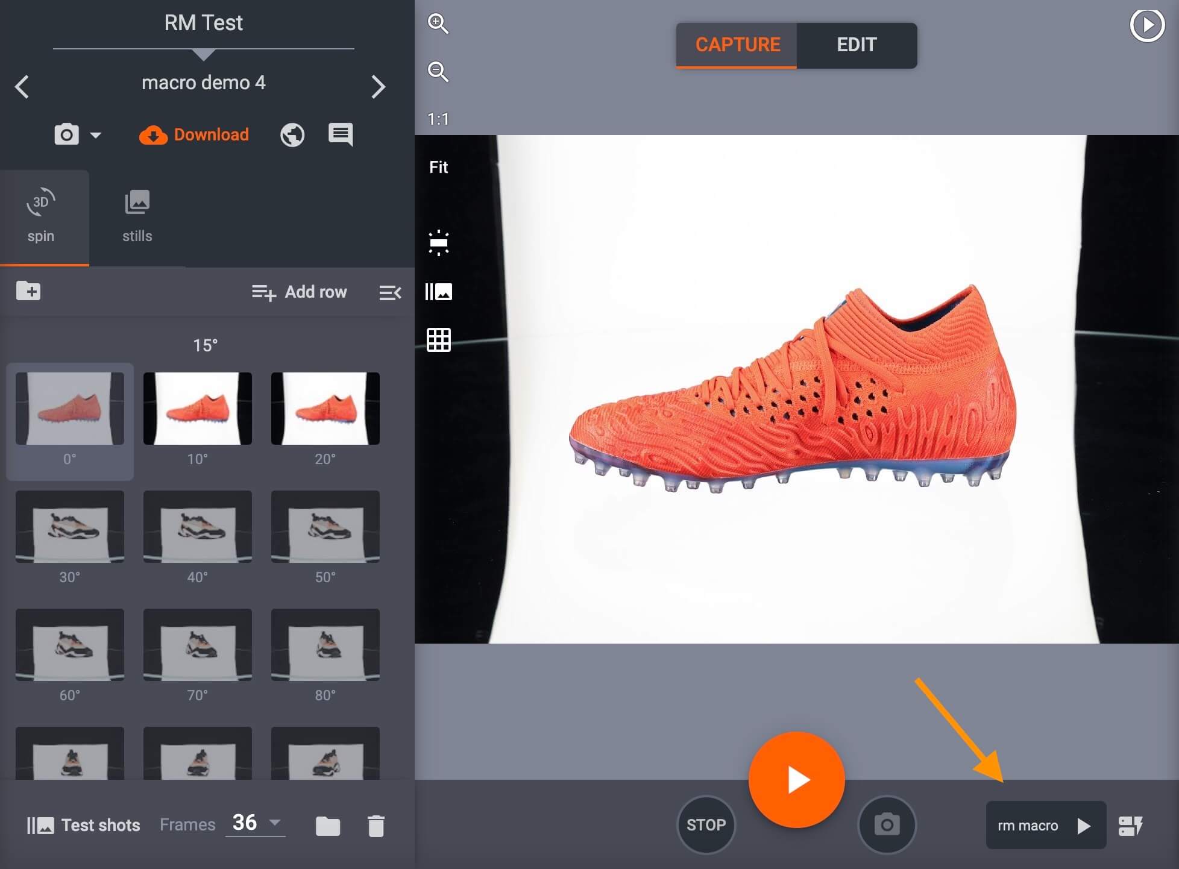Select the 10° frame thumbnail
The image size is (1179, 869).
pos(197,409)
